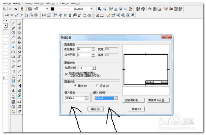Click the 宽度 297 field
Viewport: 206px width, 135px height.
111,49
